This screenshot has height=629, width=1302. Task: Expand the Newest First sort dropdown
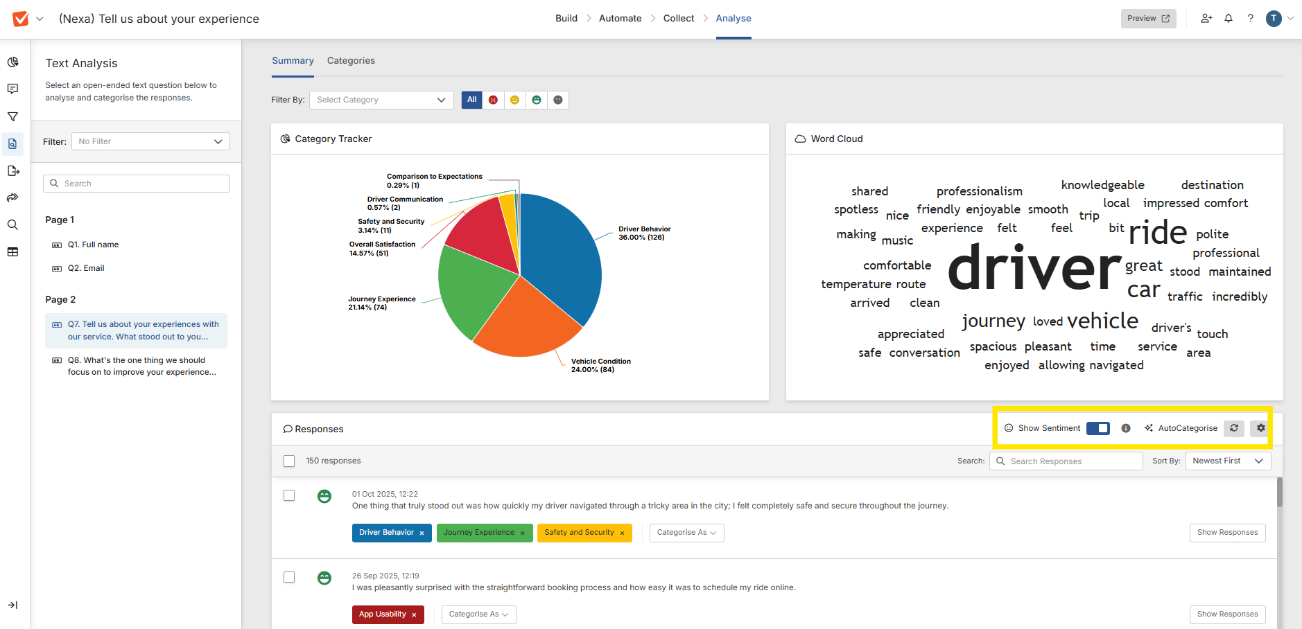coord(1228,461)
